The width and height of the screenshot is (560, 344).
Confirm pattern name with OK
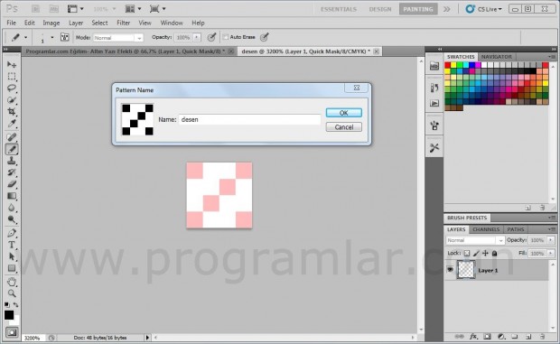tap(343, 113)
